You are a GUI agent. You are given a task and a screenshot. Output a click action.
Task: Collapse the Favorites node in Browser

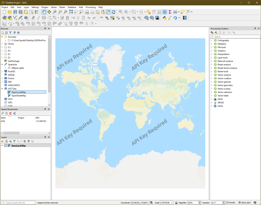pyautogui.click(x=2, y=37)
